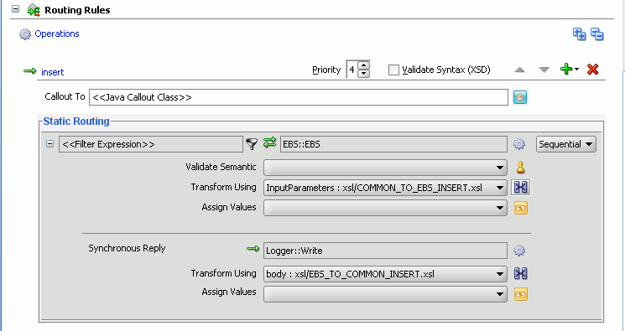Open Java callout class browser icon
Image resolution: width=625 pixels, height=331 pixels.
click(520, 97)
